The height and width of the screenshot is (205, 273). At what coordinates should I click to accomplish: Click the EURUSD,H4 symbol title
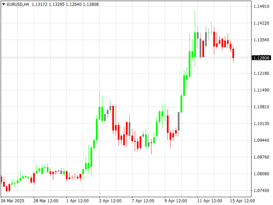click(x=18, y=4)
